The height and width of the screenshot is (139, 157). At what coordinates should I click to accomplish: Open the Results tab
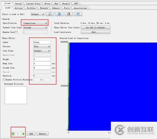tap(66, 3)
